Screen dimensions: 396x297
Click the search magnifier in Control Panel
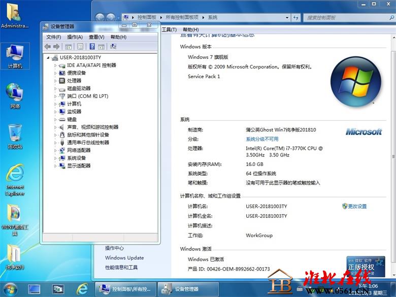click(391, 17)
